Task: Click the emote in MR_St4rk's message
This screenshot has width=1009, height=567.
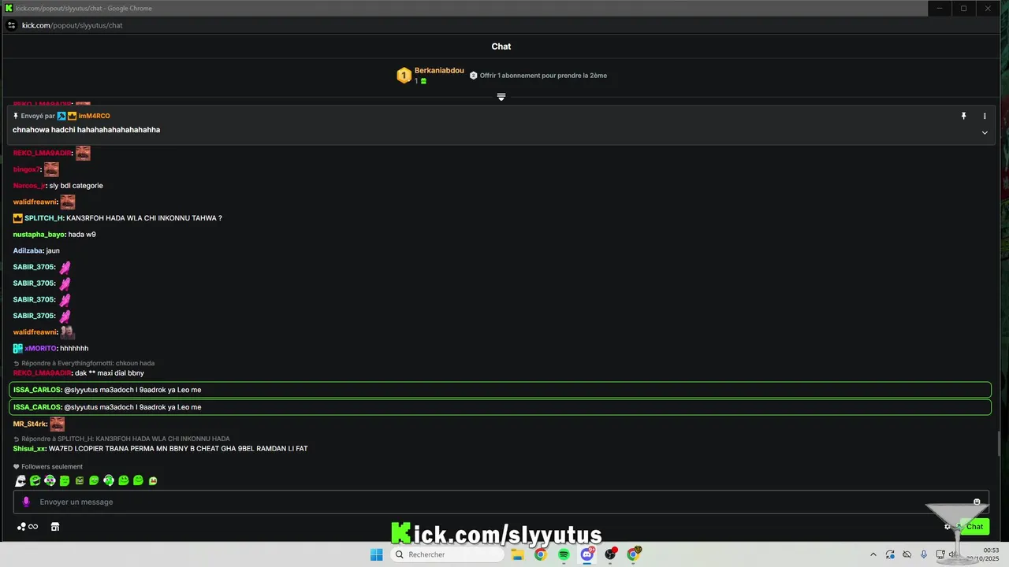Action: [57, 424]
